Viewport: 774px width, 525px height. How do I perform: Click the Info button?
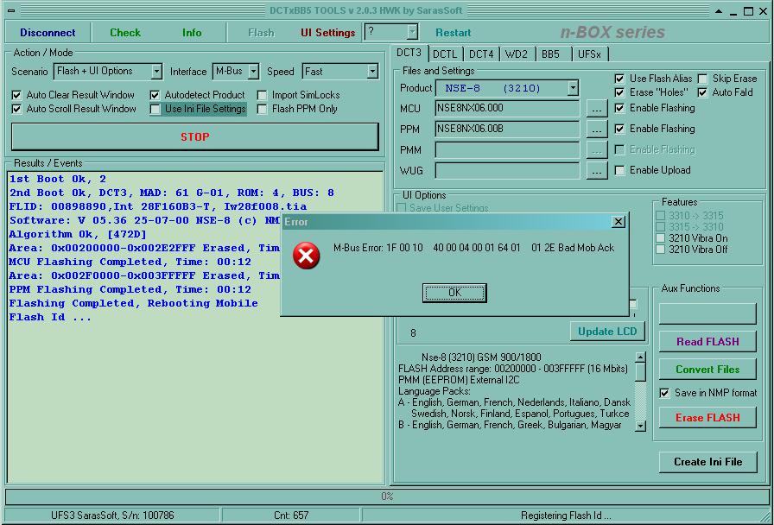192,33
